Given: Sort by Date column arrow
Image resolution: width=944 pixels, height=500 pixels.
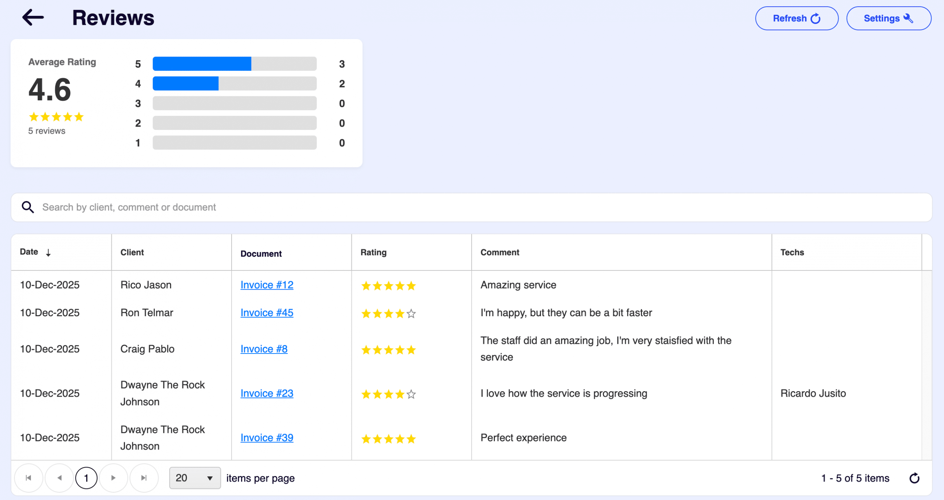Looking at the screenshot, I should (x=48, y=253).
